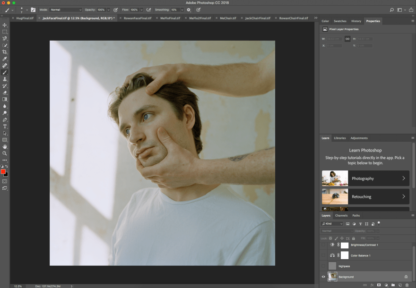Switch to the Channels tab

pos(341,215)
